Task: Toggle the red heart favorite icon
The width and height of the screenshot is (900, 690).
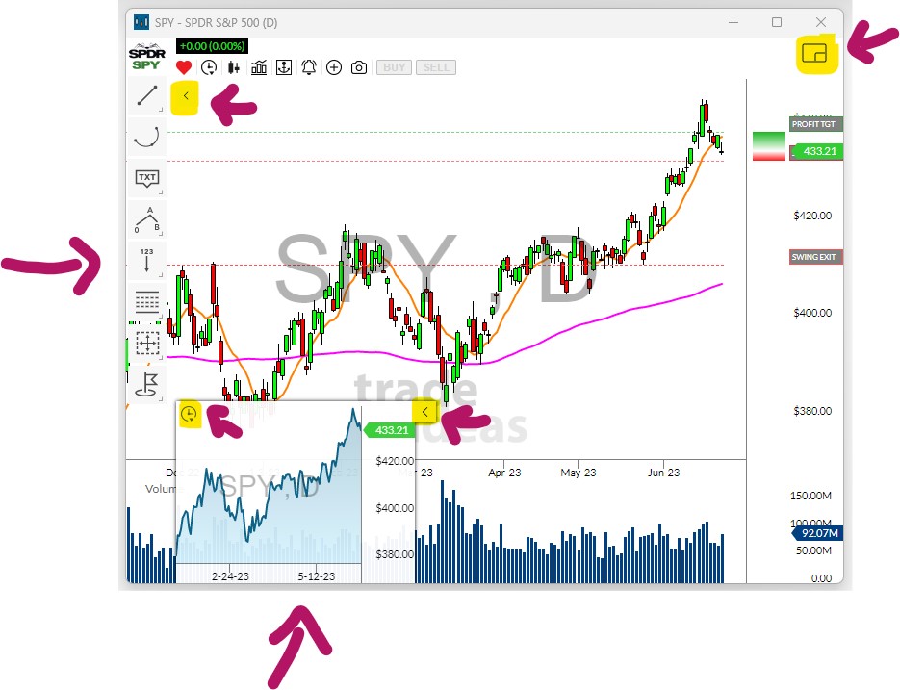Action: click(x=184, y=67)
